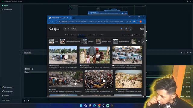The height and width of the screenshot is (108, 193).
Task: Click the round icon next to Scenes
Action: pos(33,69)
